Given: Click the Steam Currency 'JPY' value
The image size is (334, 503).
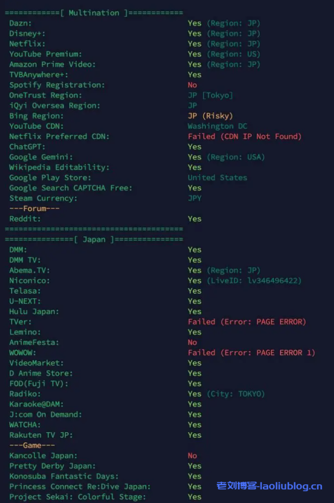Looking at the screenshot, I should tap(195, 198).
